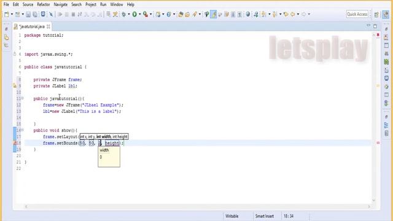
Task: Click the error marker on line 18
Action: tap(15, 143)
